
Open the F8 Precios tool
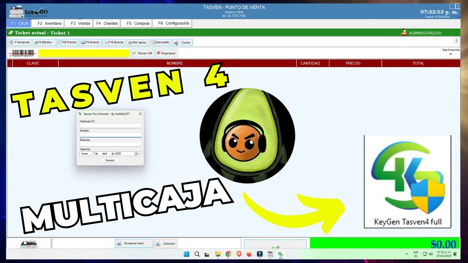click(68, 42)
